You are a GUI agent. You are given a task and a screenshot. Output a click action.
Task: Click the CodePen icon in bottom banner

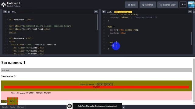[x=70, y=106]
